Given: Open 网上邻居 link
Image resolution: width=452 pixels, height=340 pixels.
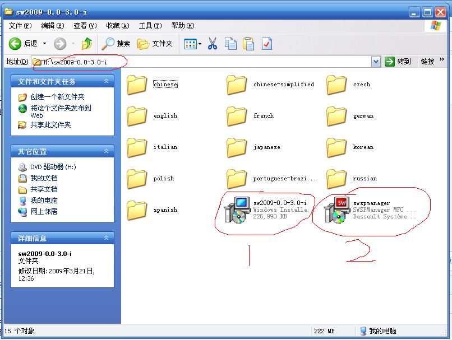Looking at the screenshot, I should (44, 212).
